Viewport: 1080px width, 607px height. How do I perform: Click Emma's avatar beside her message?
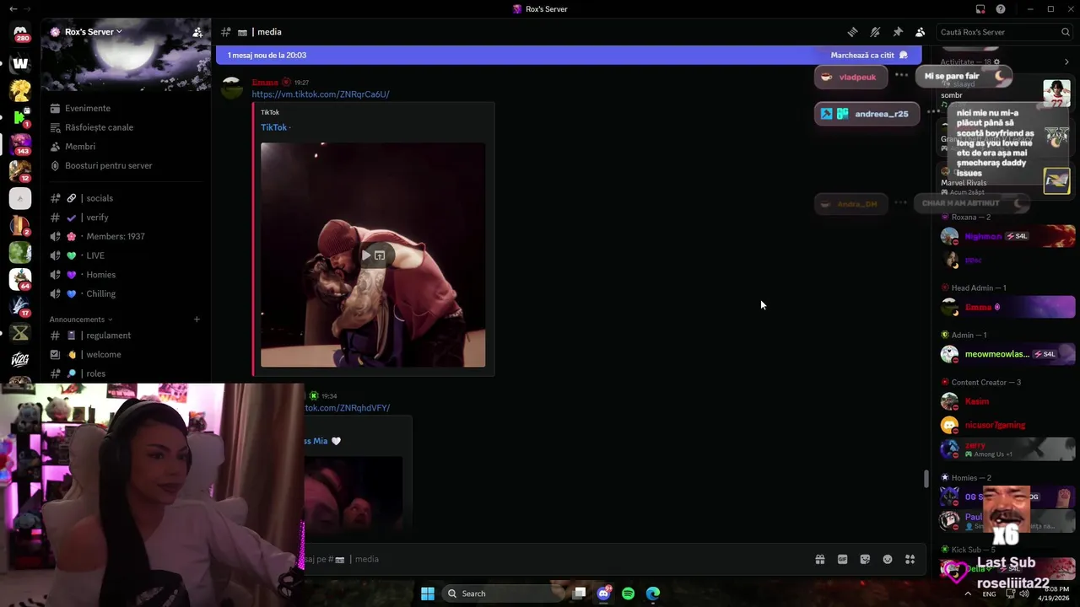(x=232, y=89)
